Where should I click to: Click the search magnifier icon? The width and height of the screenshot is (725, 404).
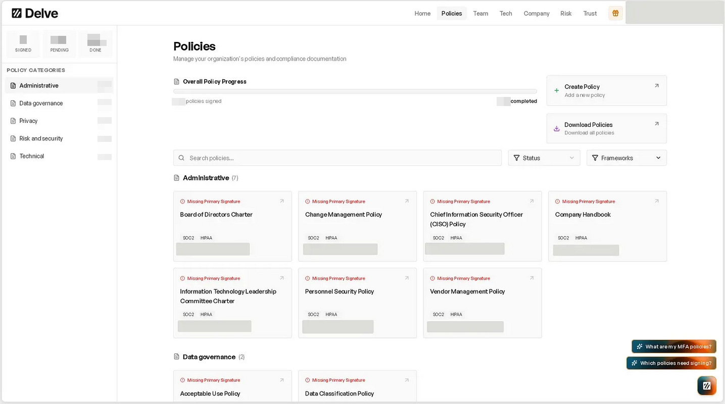(182, 158)
